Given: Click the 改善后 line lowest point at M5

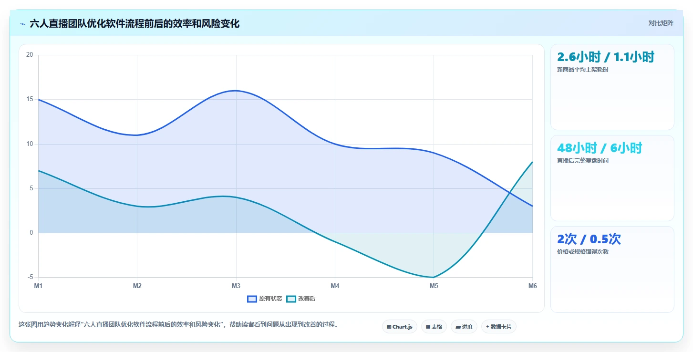Looking at the screenshot, I should (x=434, y=277).
